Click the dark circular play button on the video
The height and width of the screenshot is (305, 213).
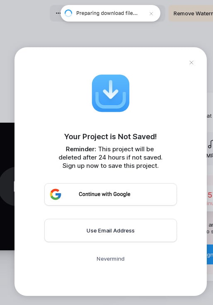pyautogui.click(x=7, y=186)
